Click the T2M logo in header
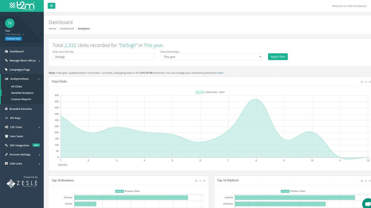 coord(22,6)
